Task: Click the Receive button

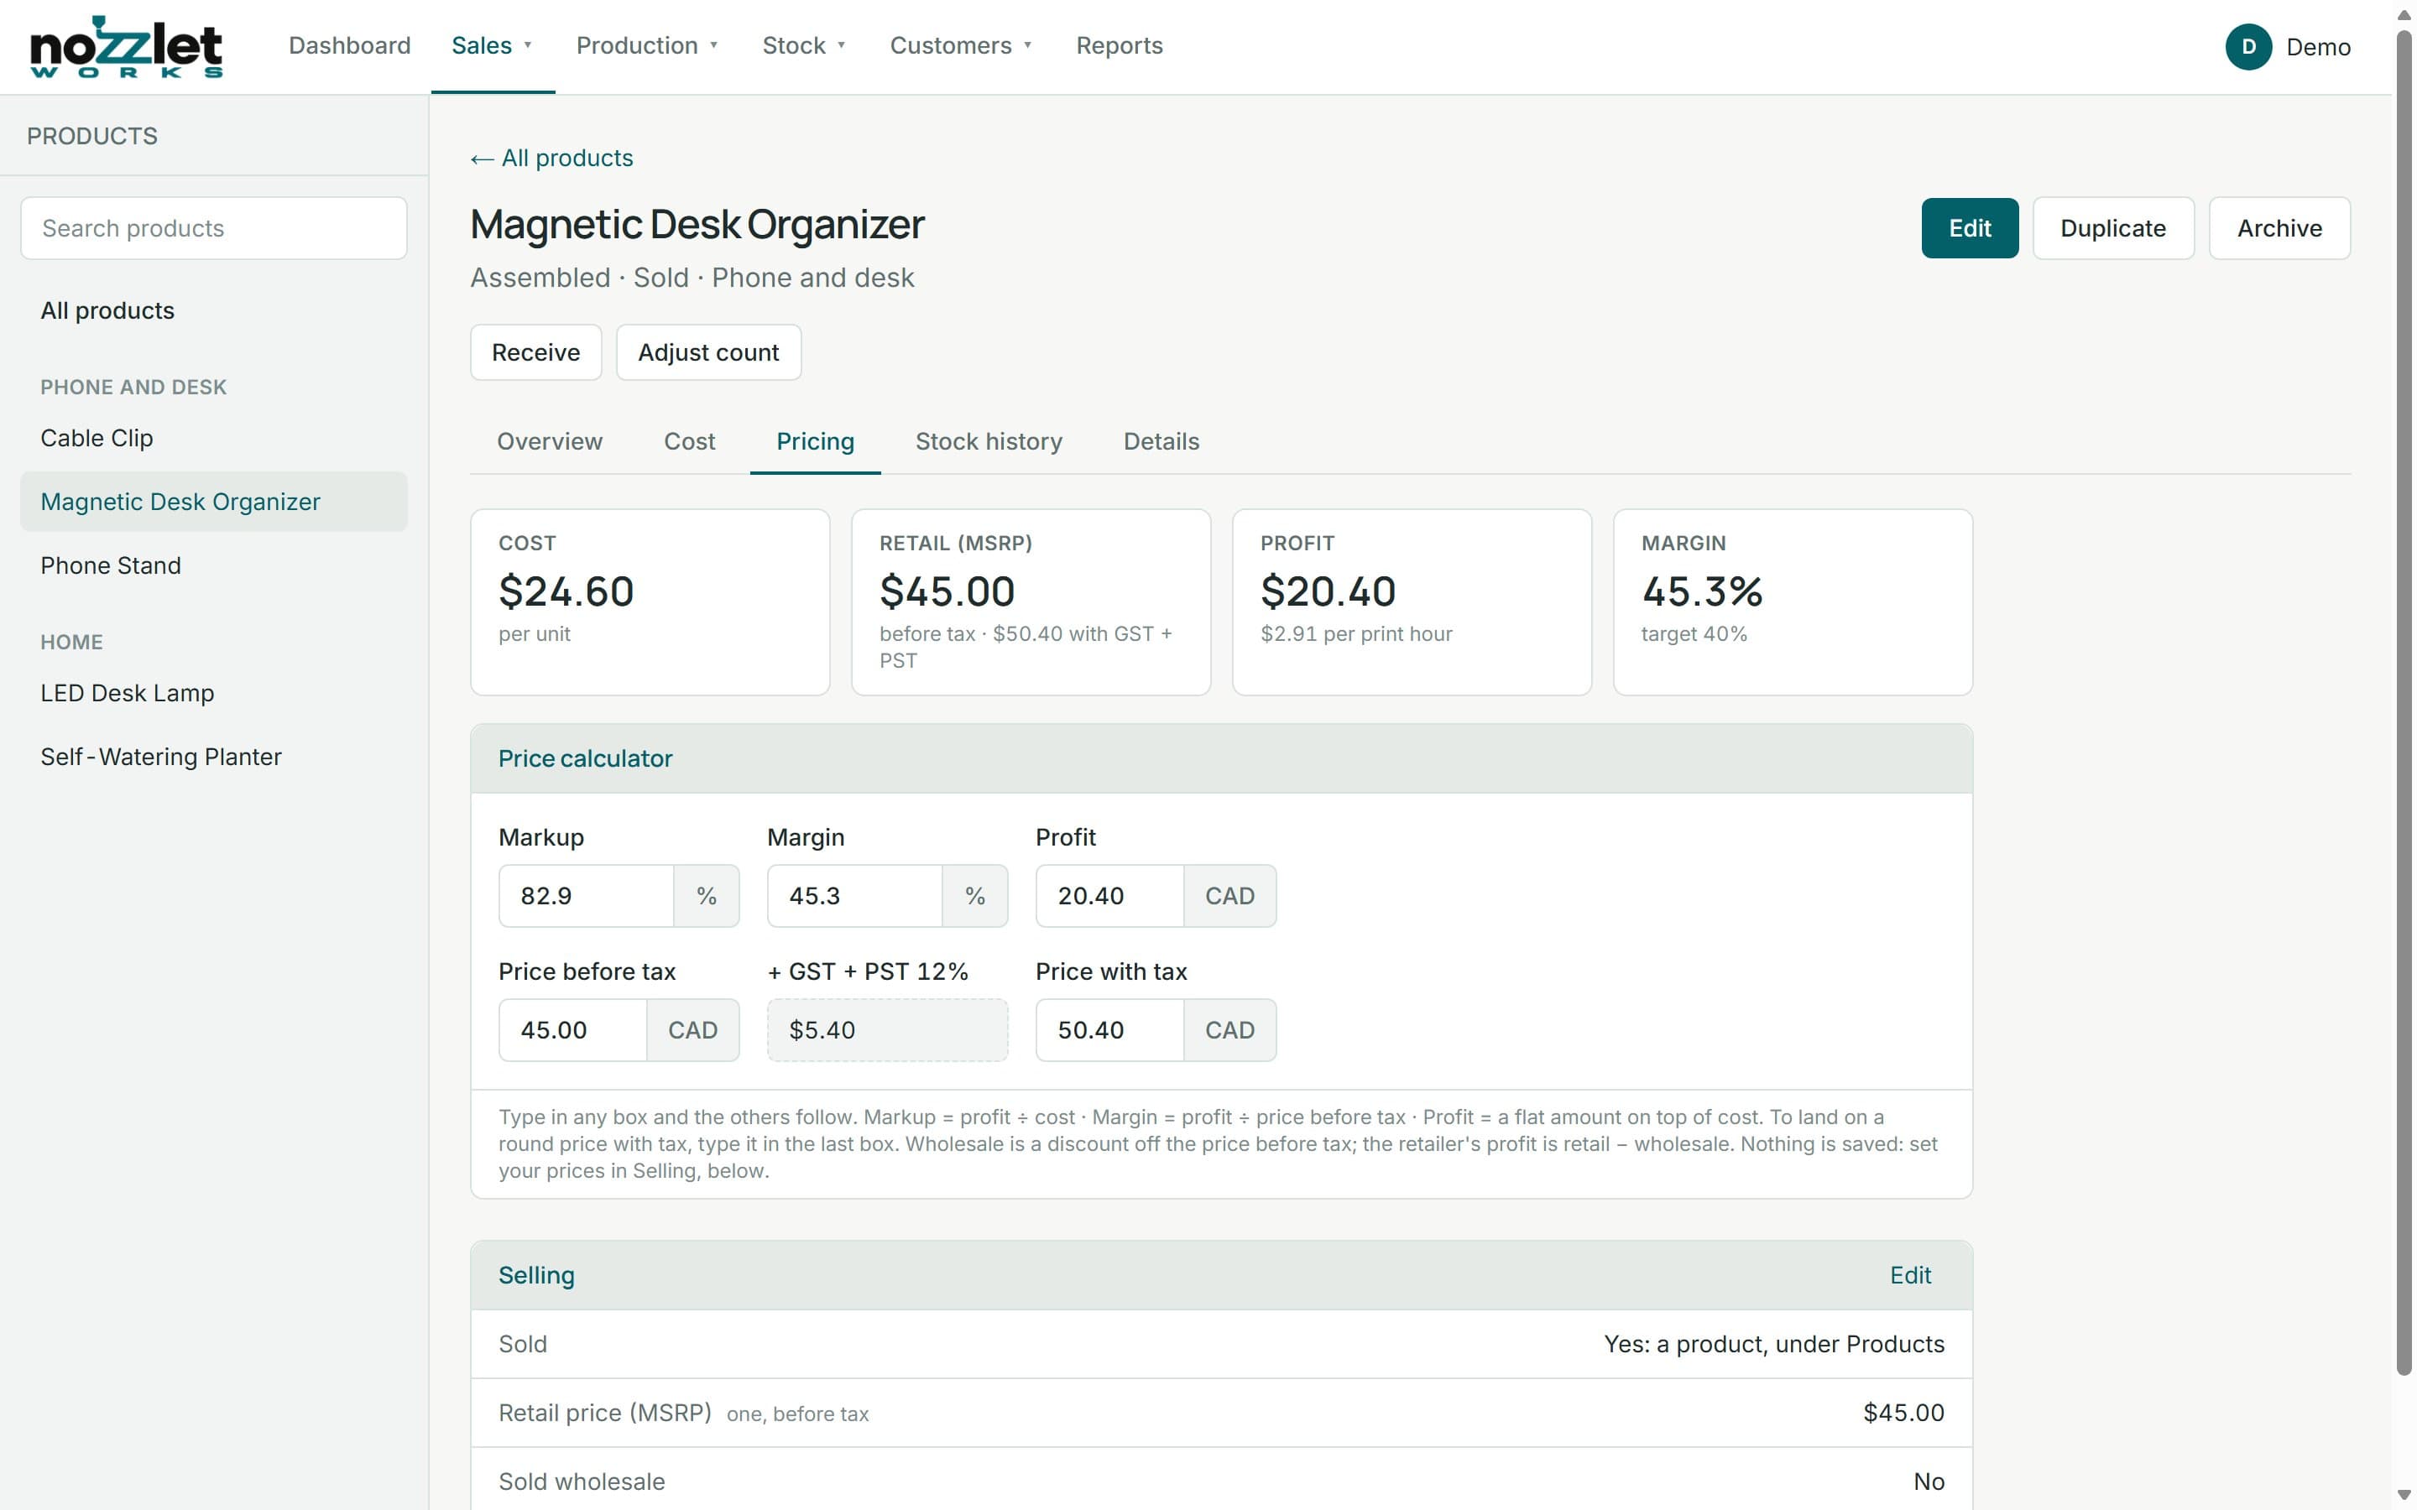Action: pos(535,352)
